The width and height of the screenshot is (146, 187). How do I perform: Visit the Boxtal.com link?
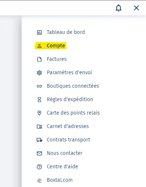(x=60, y=180)
